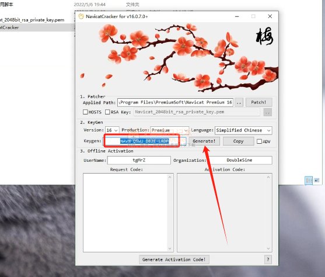Click Activation Code scrollbar down arrow
Viewport: 325px width, 277px height.
pos(268,248)
